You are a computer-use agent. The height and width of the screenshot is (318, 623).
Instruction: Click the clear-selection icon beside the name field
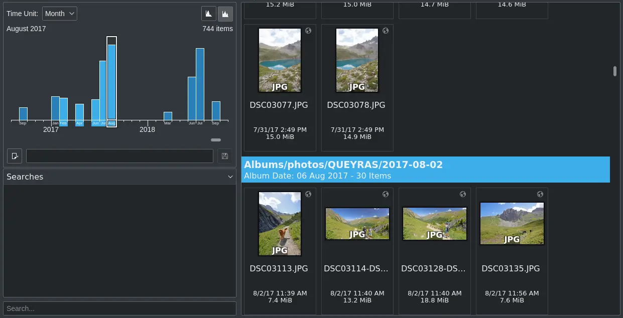15,156
